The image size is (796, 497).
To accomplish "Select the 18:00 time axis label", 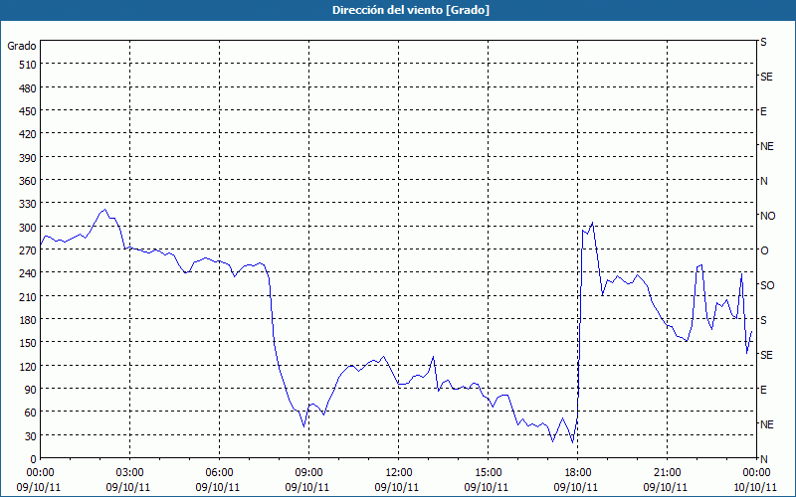I will (577, 473).
